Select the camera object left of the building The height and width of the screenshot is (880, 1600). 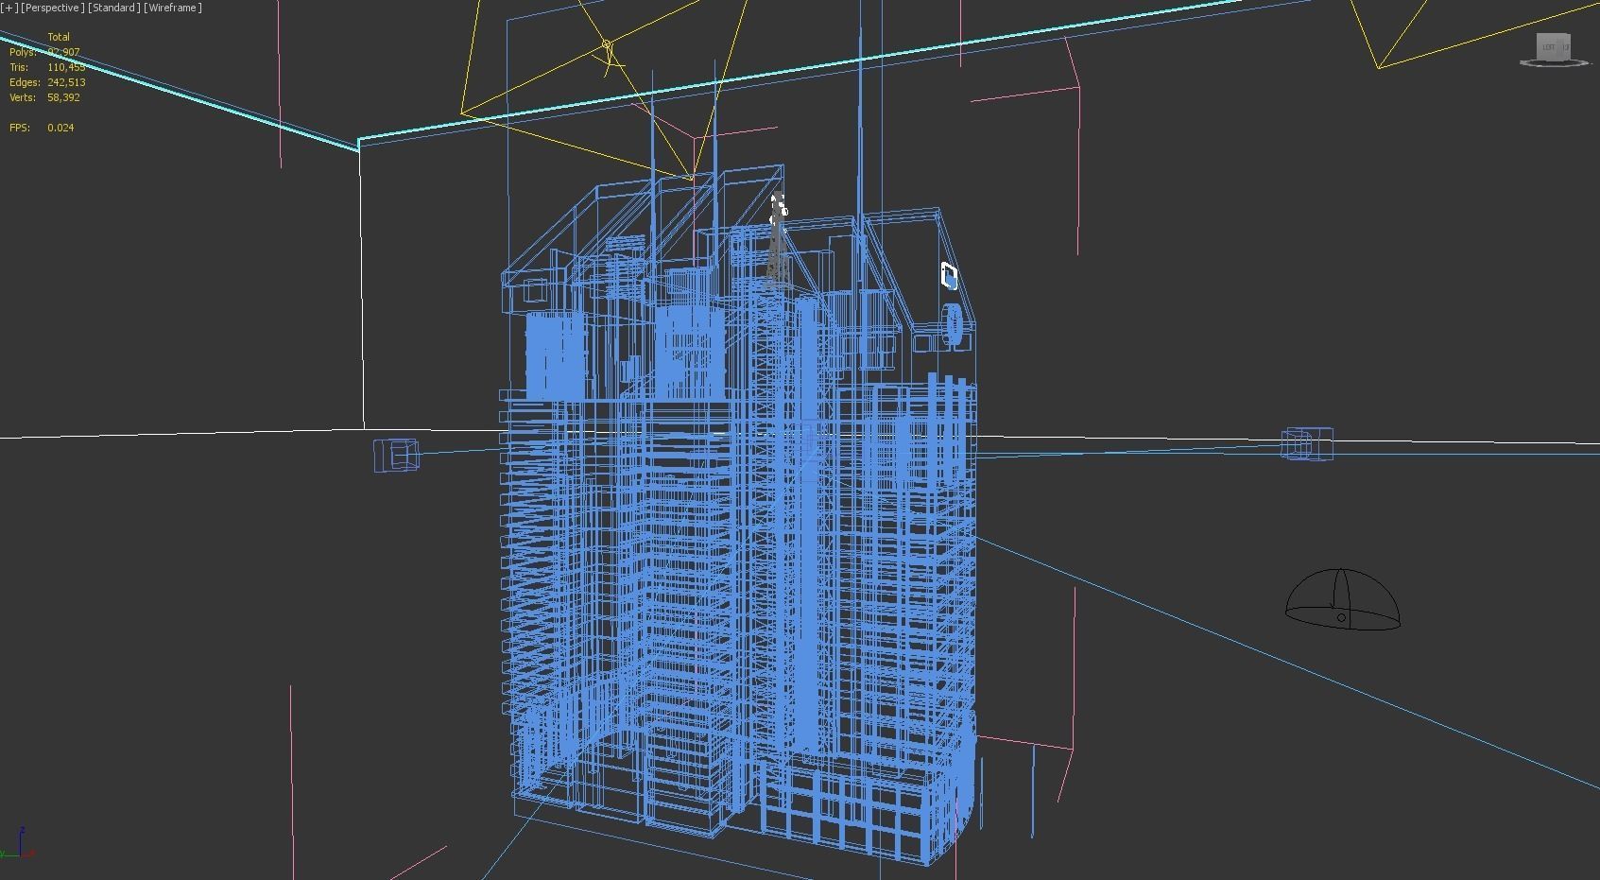pyautogui.click(x=396, y=455)
